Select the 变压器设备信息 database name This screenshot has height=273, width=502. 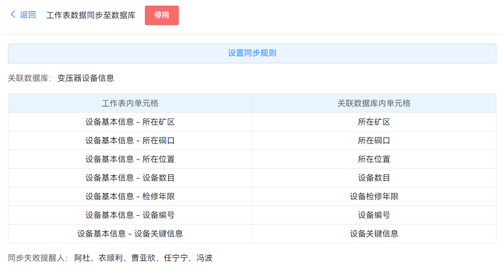pos(86,78)
